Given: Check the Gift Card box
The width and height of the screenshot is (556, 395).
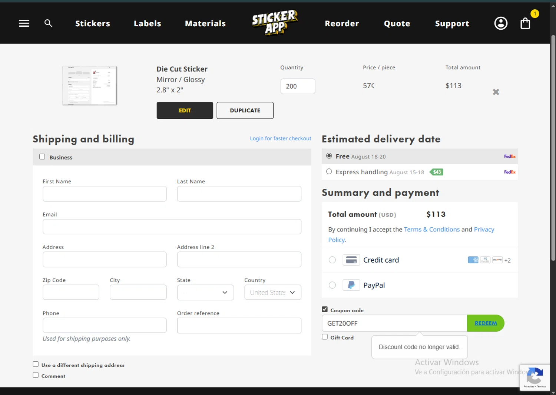Looking at the screenshot, I should [325, 337].
